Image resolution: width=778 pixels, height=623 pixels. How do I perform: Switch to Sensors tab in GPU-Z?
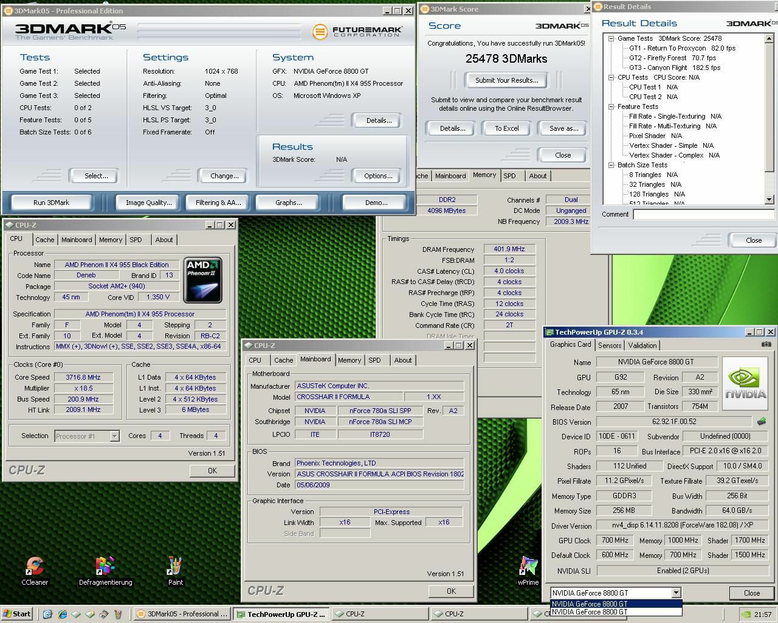click(610, 345)
